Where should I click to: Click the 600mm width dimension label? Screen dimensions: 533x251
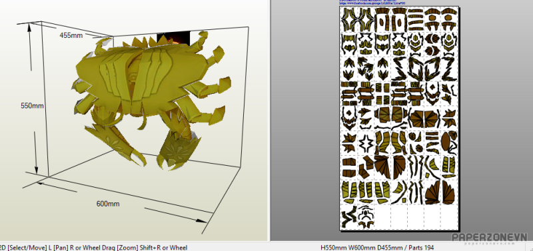[108, 204]
